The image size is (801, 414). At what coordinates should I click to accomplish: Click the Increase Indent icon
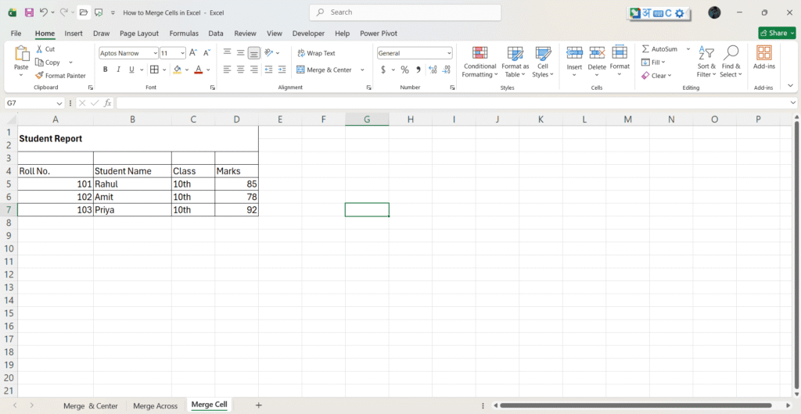pyautogui.click(x=282, y=70)
